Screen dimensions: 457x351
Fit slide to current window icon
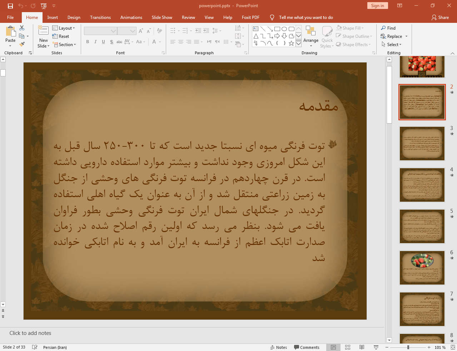pyautogui.click(x=453, y=347)
